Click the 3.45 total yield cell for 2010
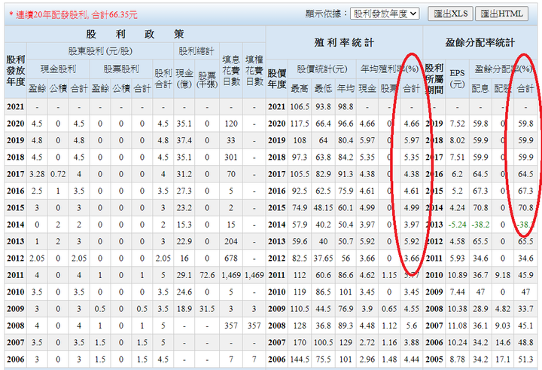Screen dimensions: 542x370 pos(412,292)
